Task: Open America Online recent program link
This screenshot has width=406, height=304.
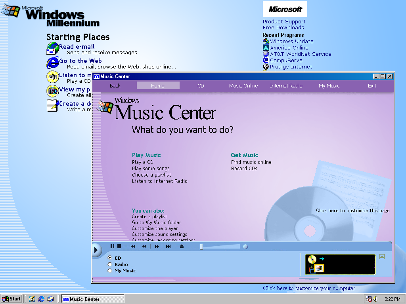Action: coord(289,48)
